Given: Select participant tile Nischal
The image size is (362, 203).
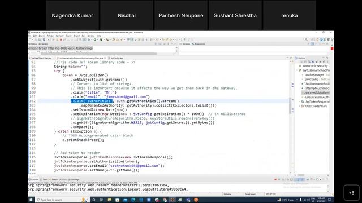Looking at the screenshot, I should pyautogui.click(x=127, y=15).
